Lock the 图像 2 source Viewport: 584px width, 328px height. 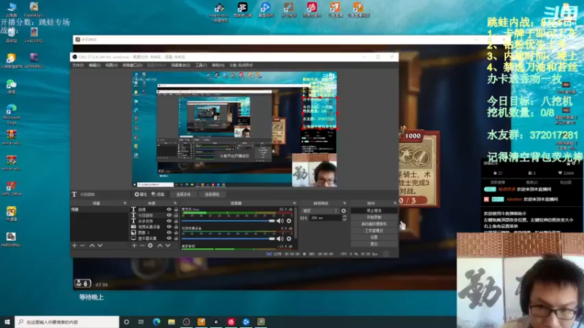click(176, 233)
